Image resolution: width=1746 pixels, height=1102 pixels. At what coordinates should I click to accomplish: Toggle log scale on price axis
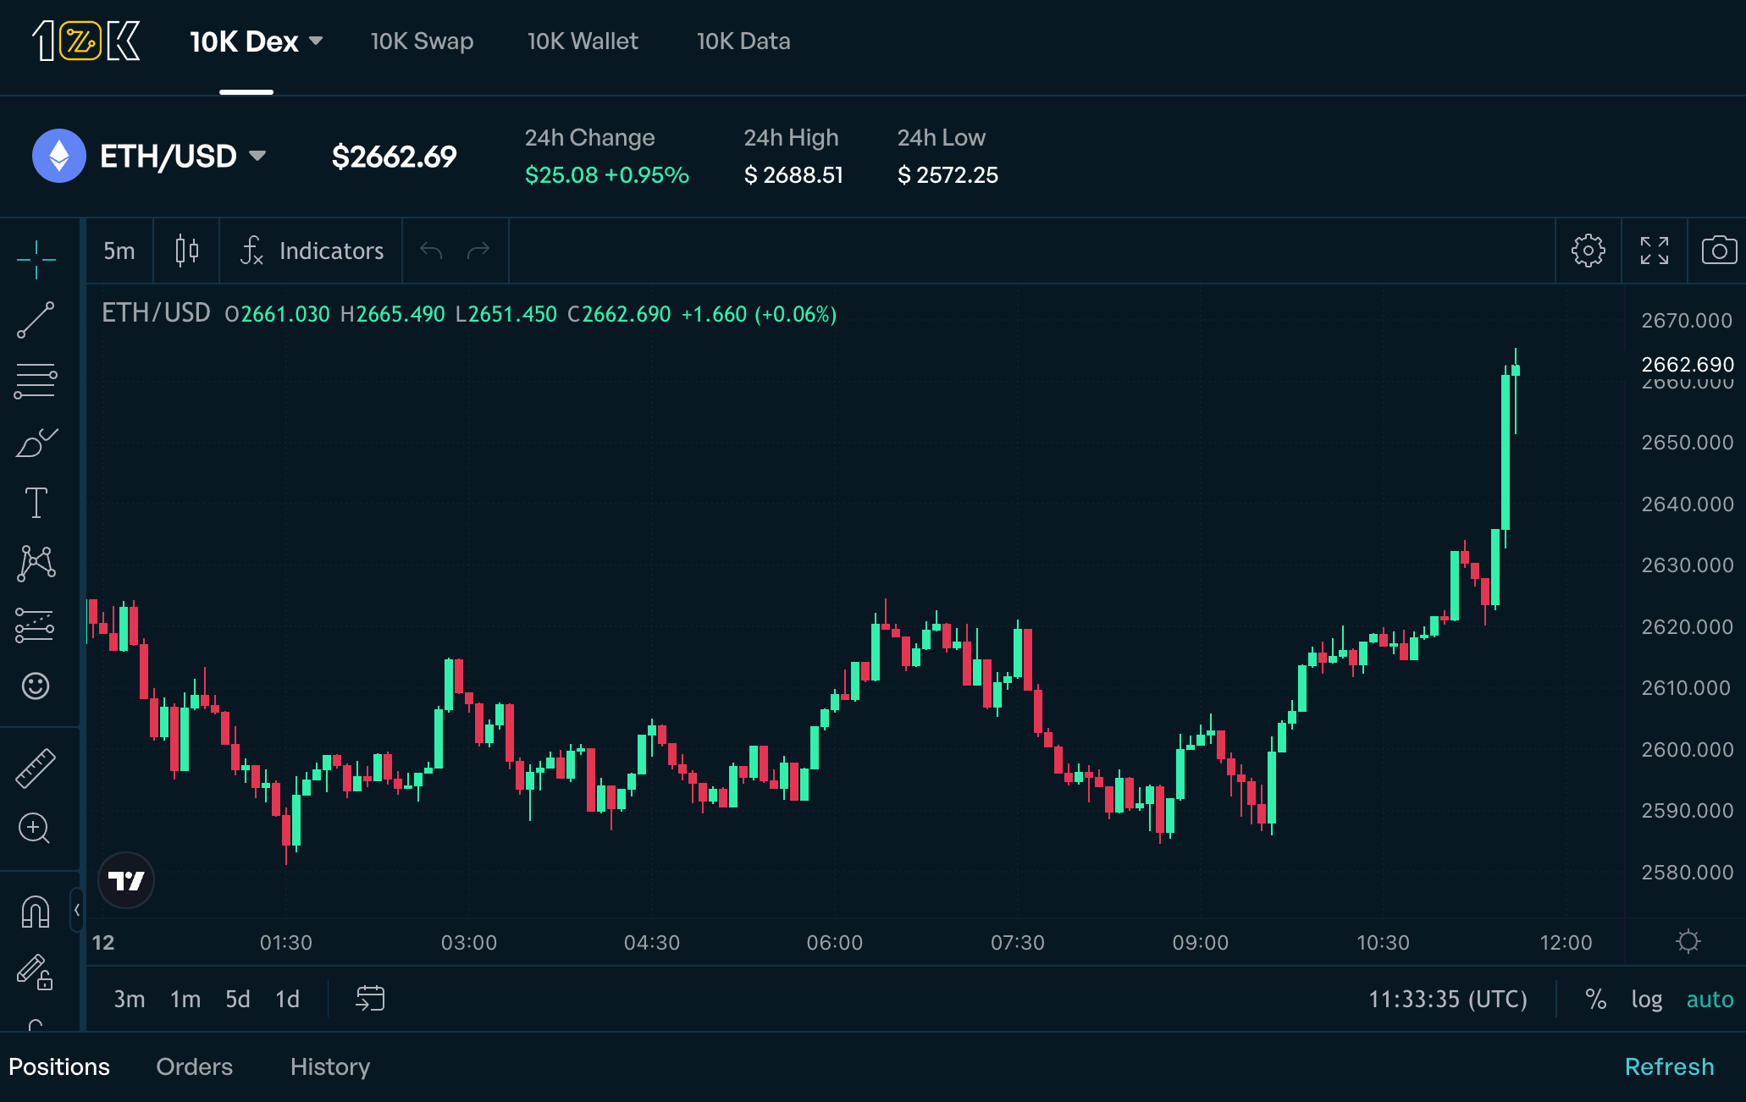click(1646, 1000)
